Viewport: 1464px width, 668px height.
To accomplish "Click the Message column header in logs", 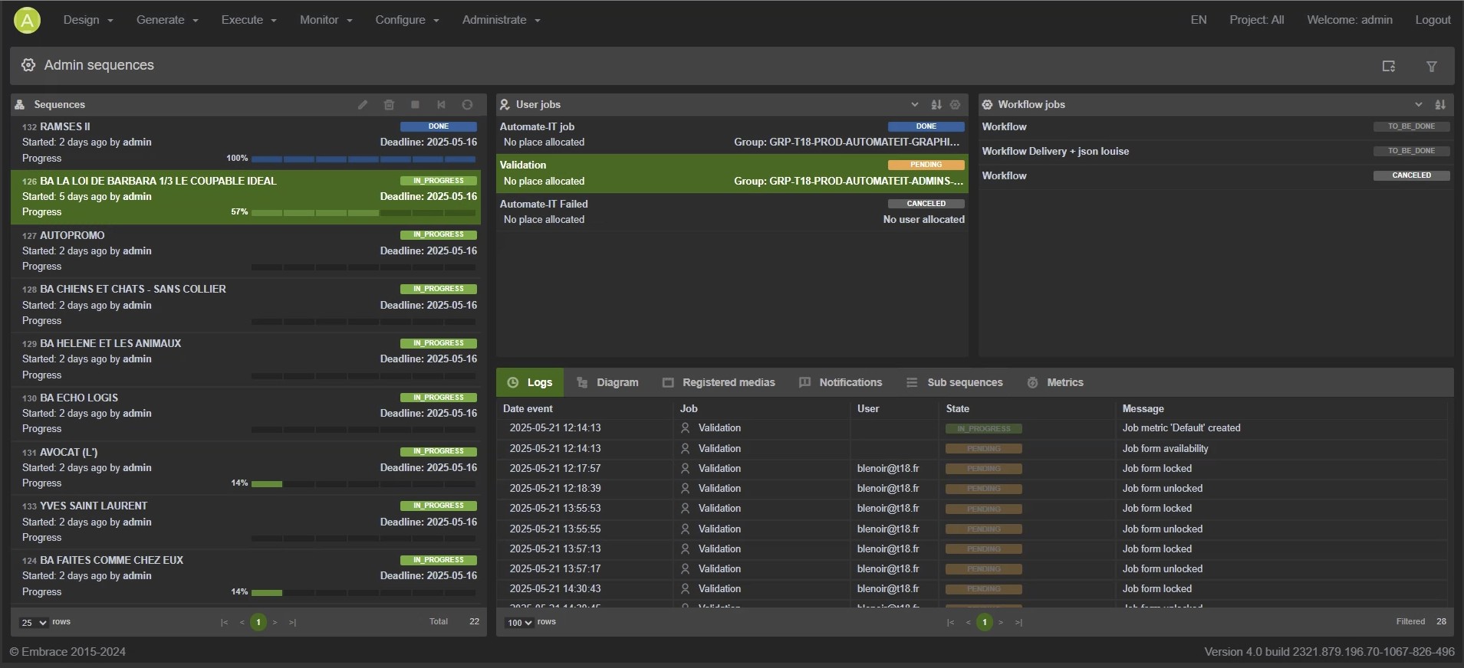I will 1143,409.
